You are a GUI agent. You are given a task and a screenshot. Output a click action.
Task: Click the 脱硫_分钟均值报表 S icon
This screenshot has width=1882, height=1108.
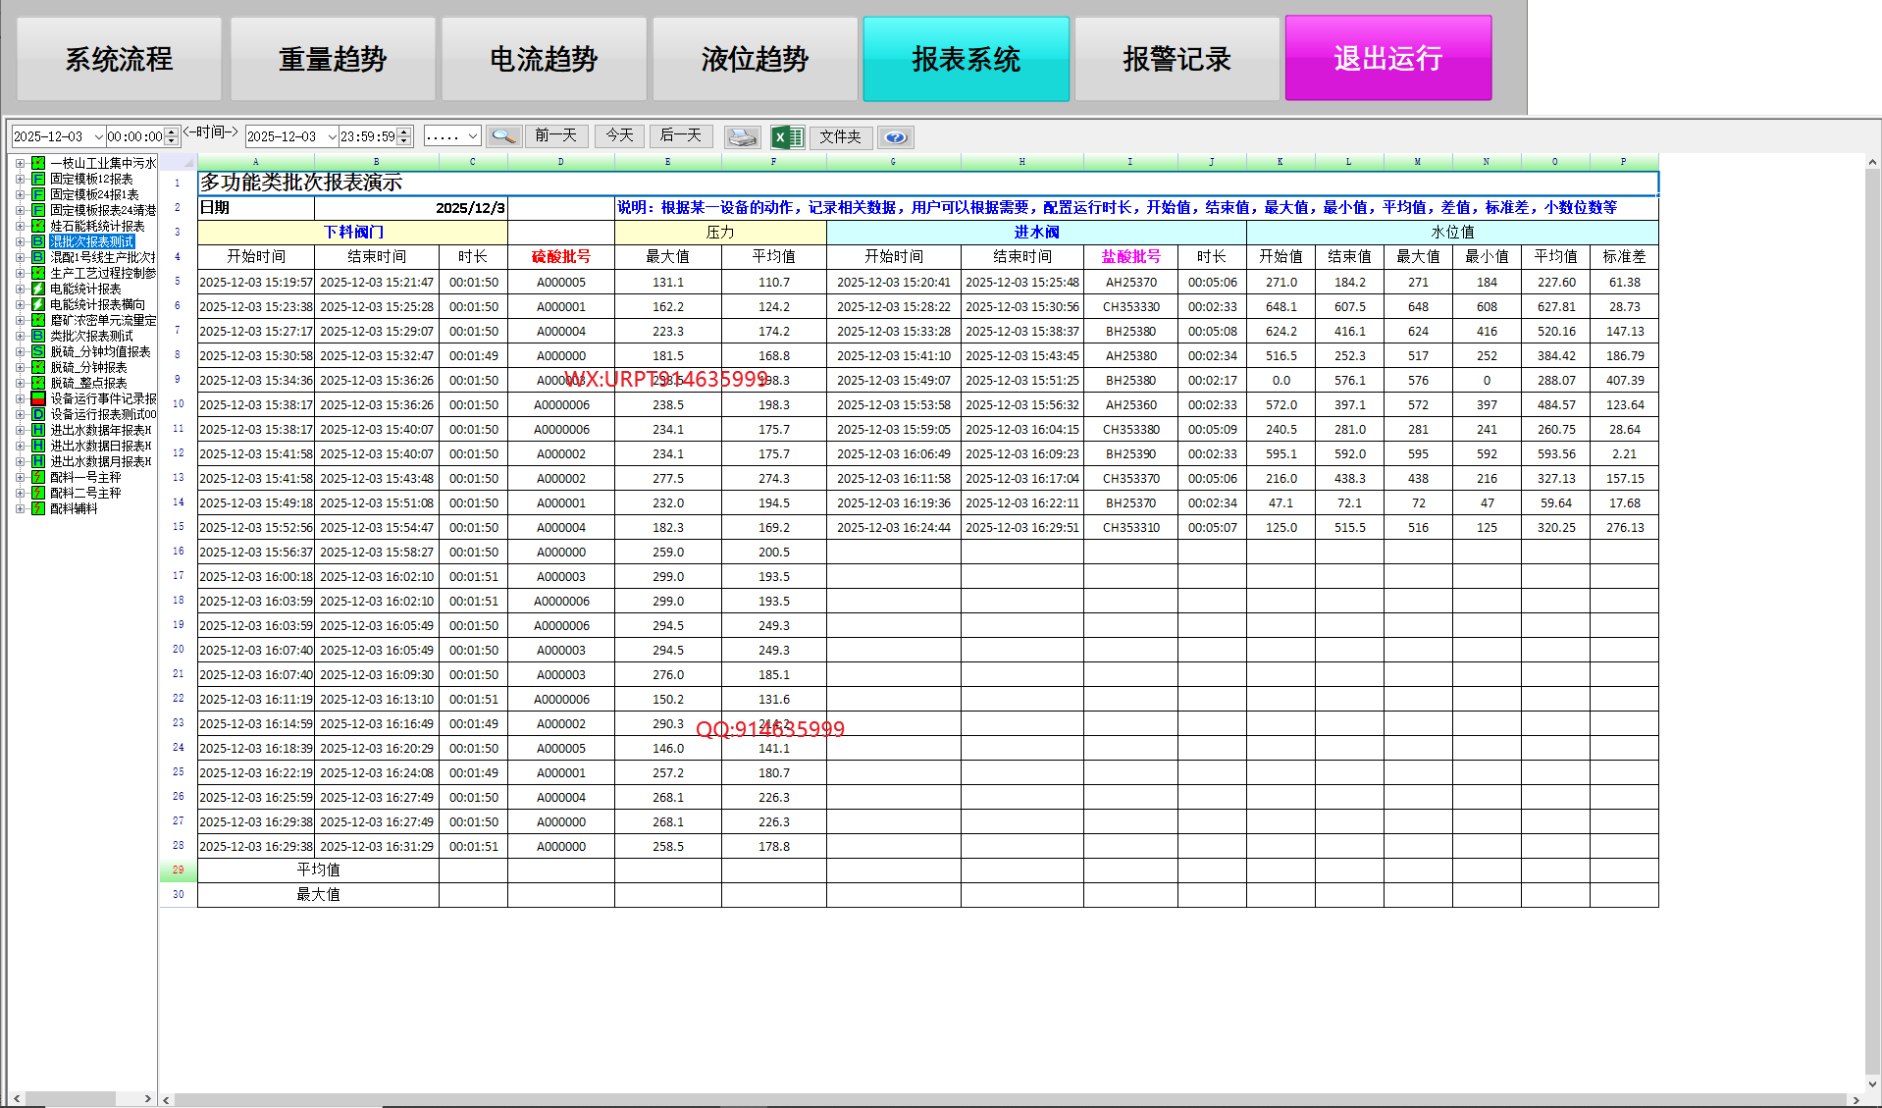tap(38, 351)
